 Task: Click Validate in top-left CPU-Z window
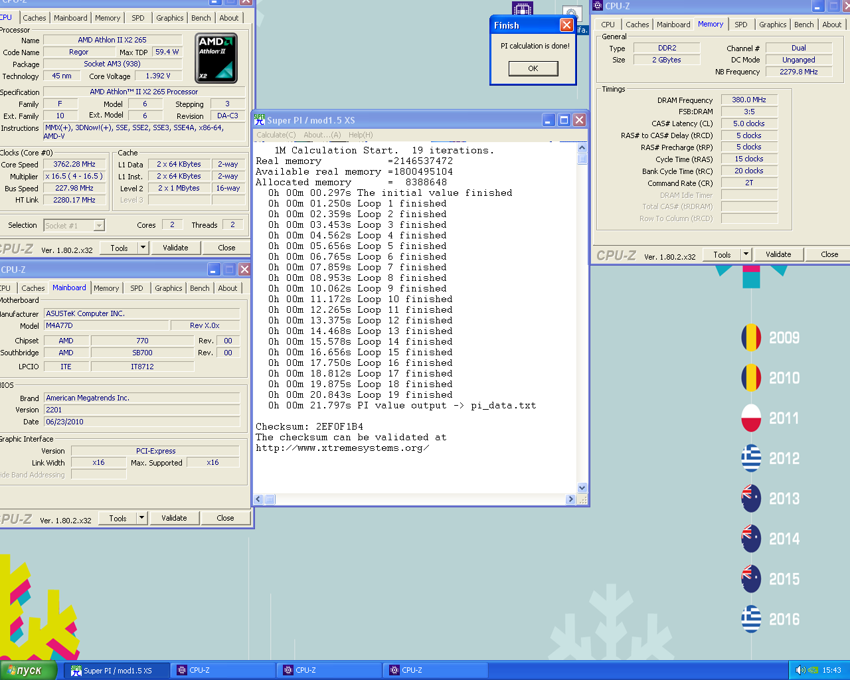pos(175,248)
